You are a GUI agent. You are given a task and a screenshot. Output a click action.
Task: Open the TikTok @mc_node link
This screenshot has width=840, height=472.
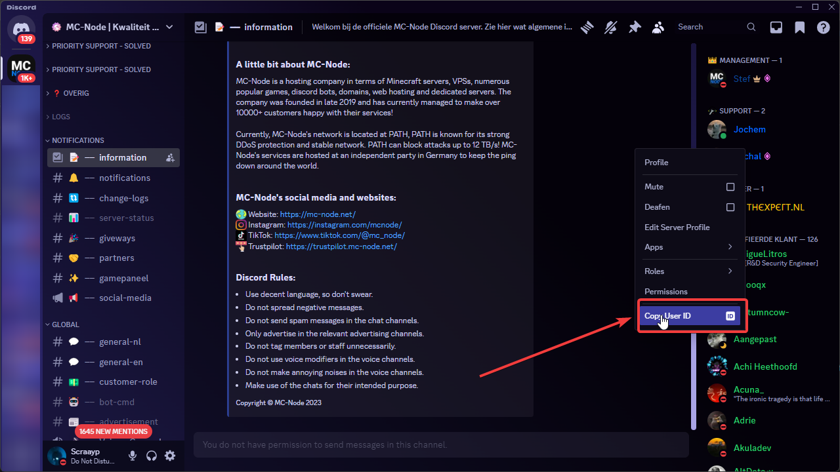point(339,235)
